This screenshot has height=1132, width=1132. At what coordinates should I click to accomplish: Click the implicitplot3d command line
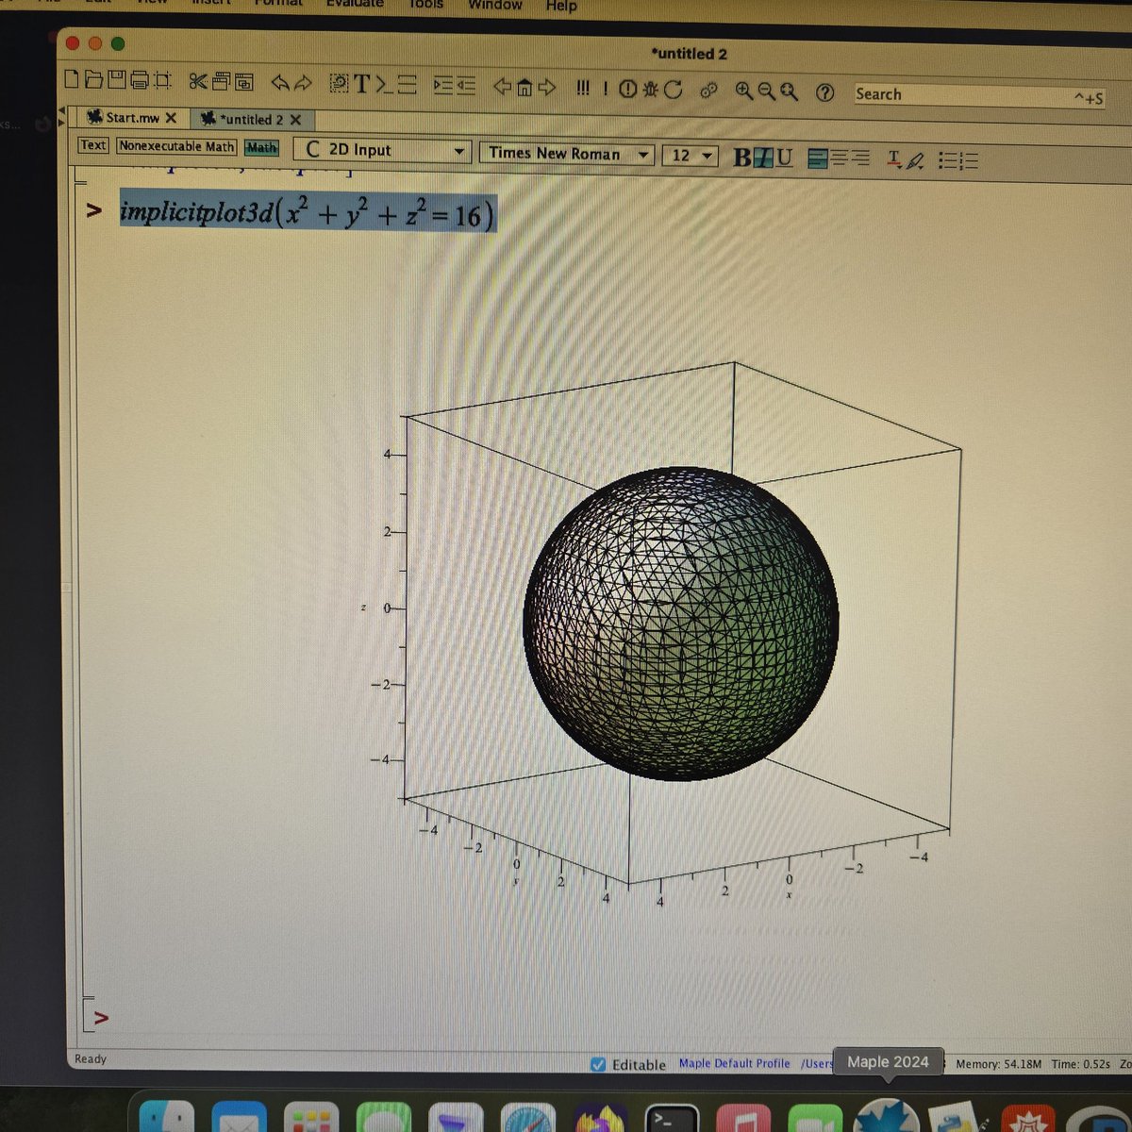[308, 213]
